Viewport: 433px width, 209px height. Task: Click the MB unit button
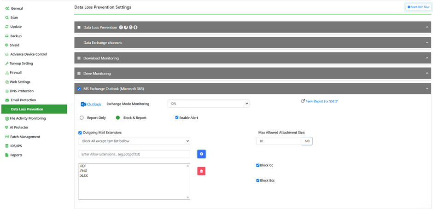point(307,141)
